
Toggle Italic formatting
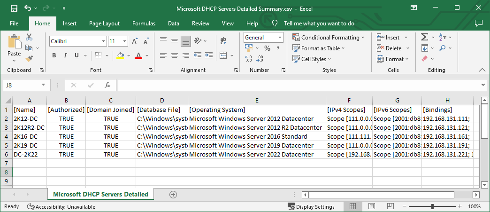coord(65,55)
